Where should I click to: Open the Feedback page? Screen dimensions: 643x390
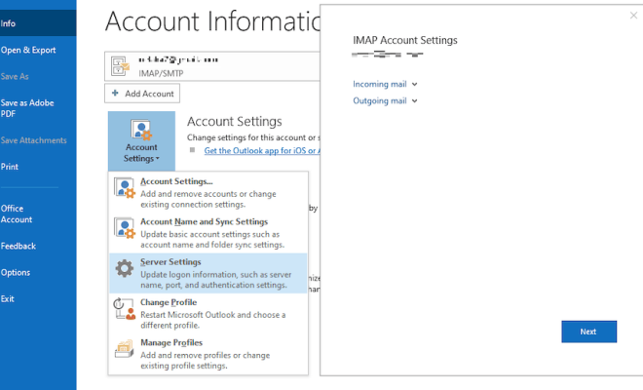click(x=19, y=246)
